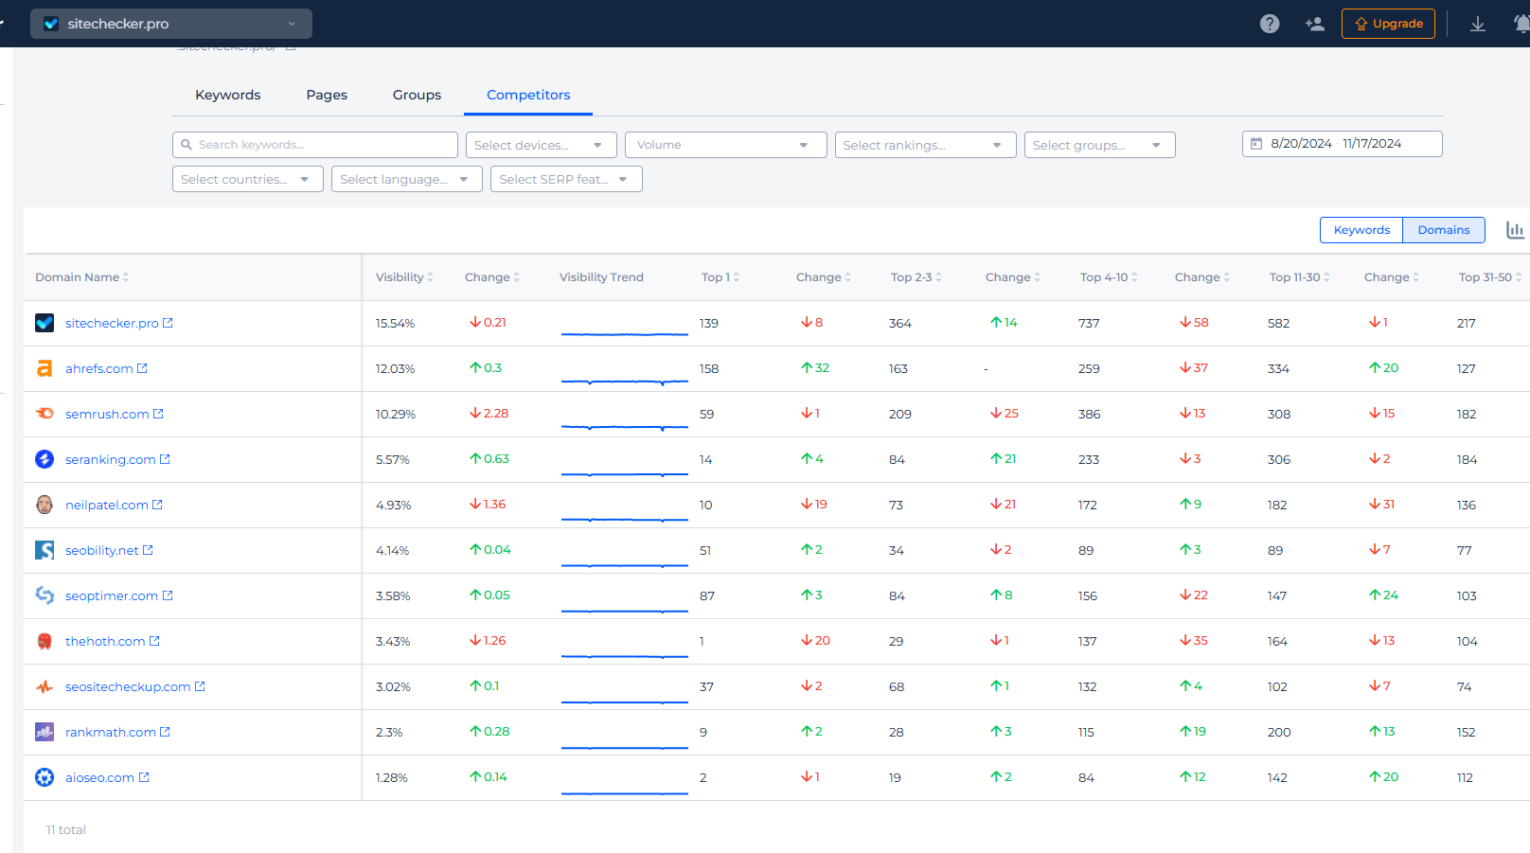Open Select devices dropdown

542,145
